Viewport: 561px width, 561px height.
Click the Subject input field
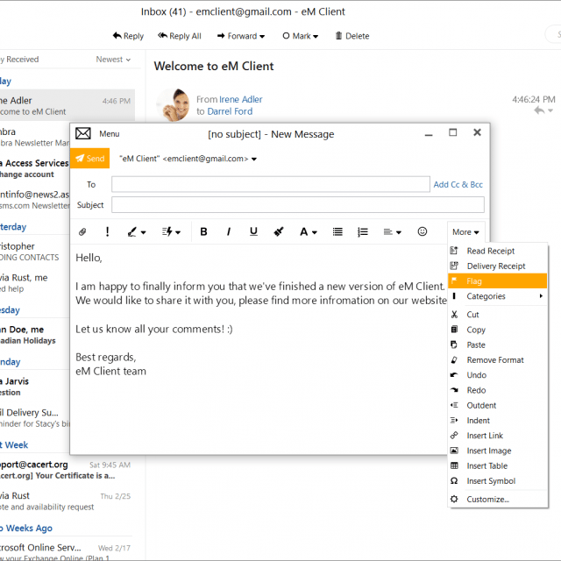pyautogui.click(x=298, y=204)
